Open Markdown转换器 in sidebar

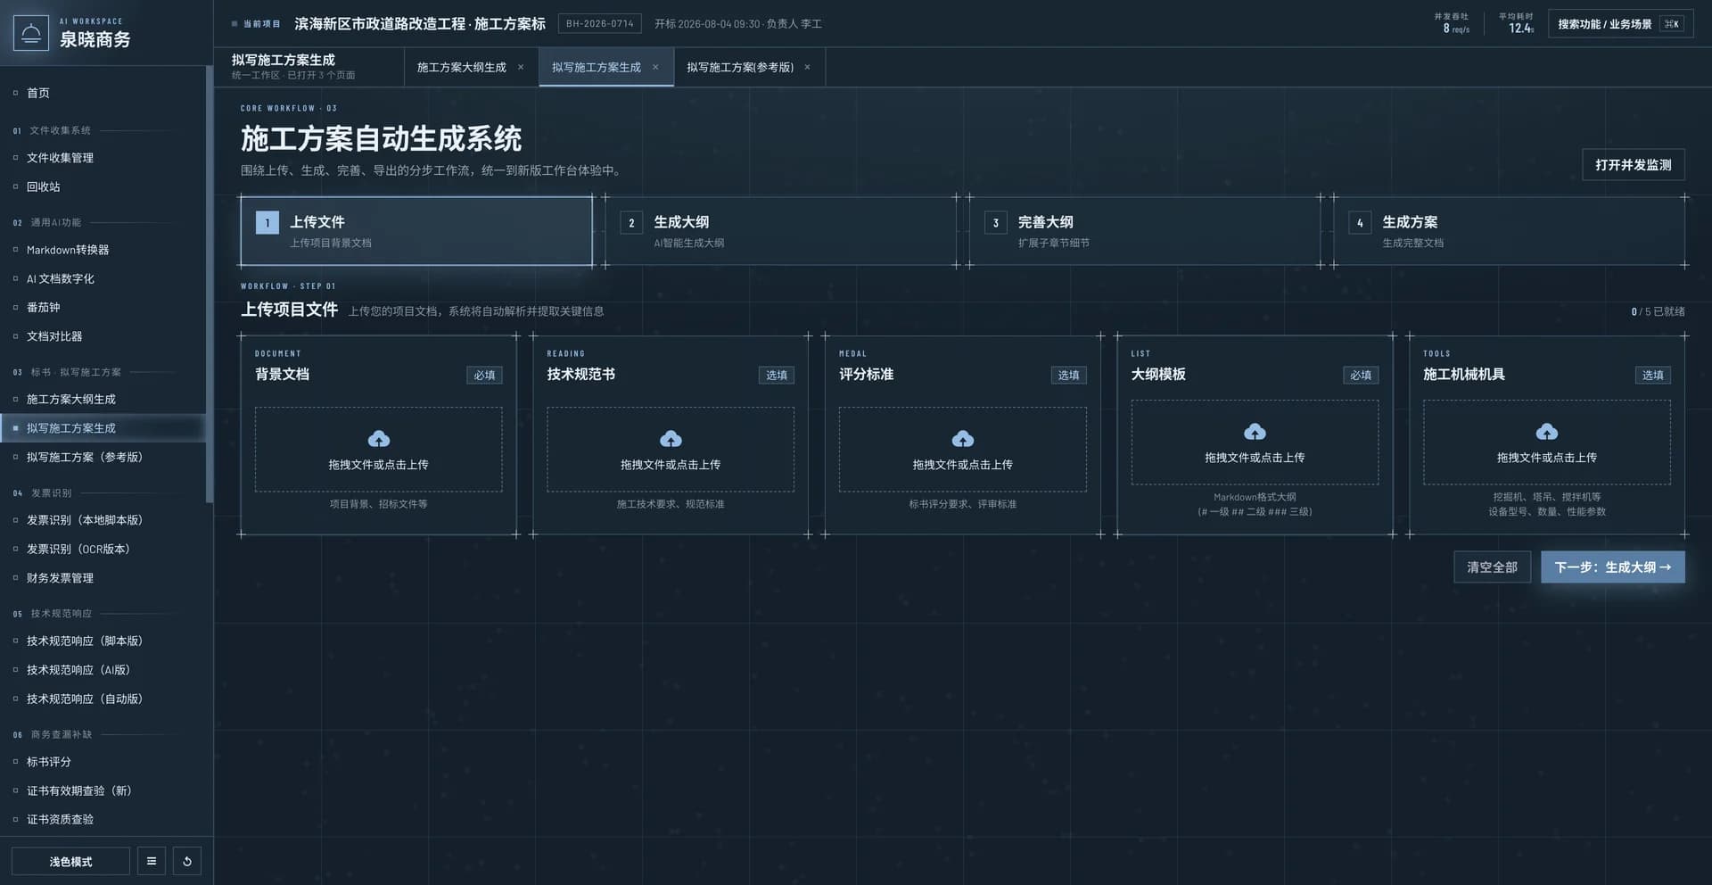[x=103, y=250]
